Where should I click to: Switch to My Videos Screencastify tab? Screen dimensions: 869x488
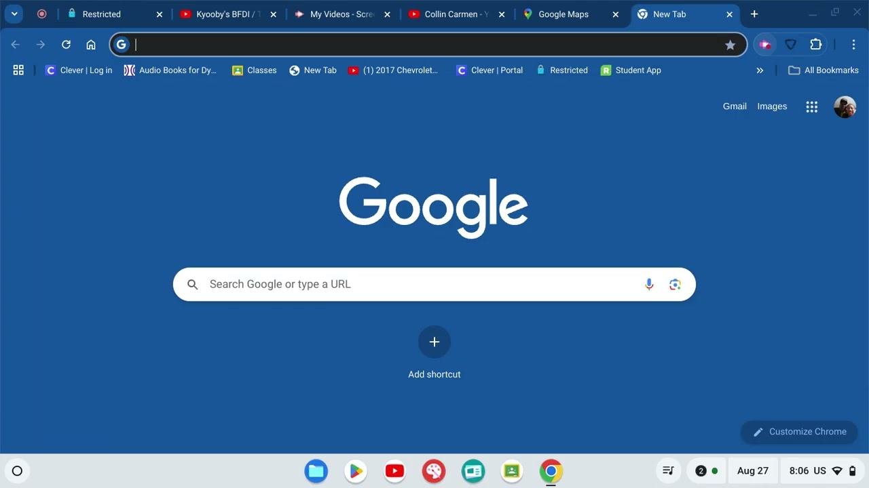(343, 14)
